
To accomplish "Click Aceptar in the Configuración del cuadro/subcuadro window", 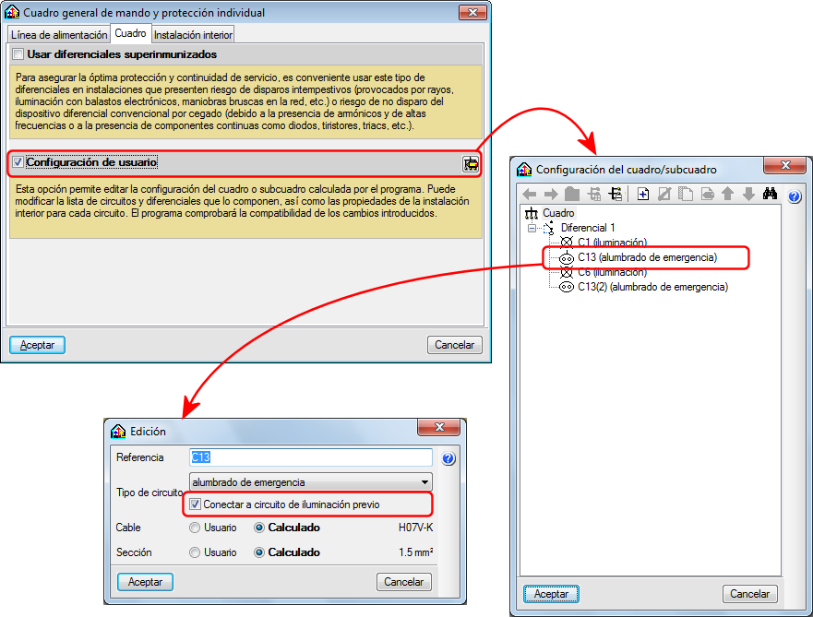I will click(551, 594).
